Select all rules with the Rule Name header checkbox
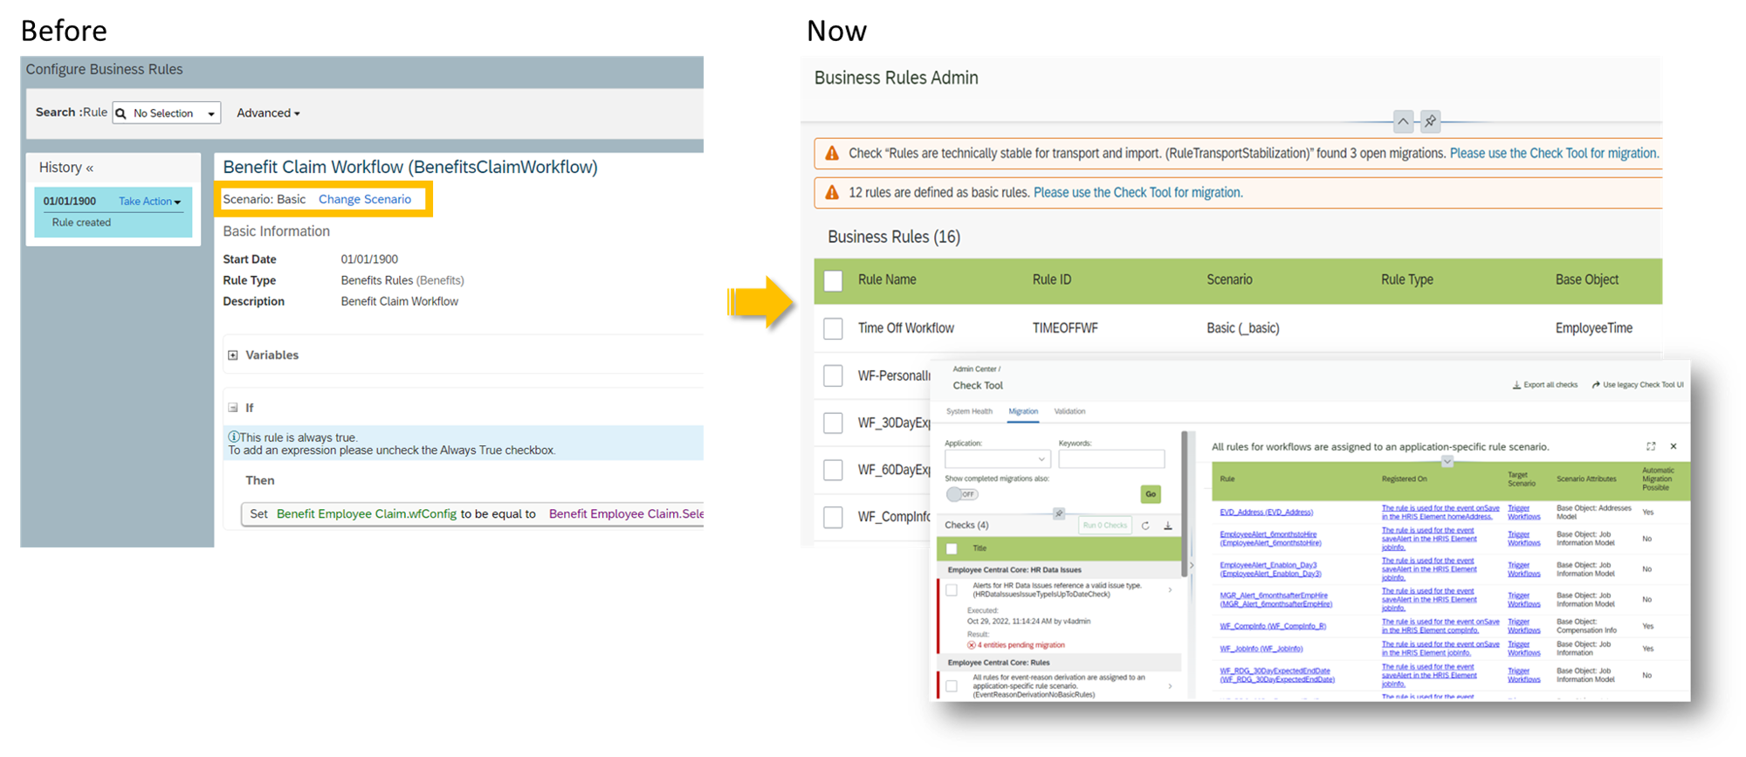 834,280
